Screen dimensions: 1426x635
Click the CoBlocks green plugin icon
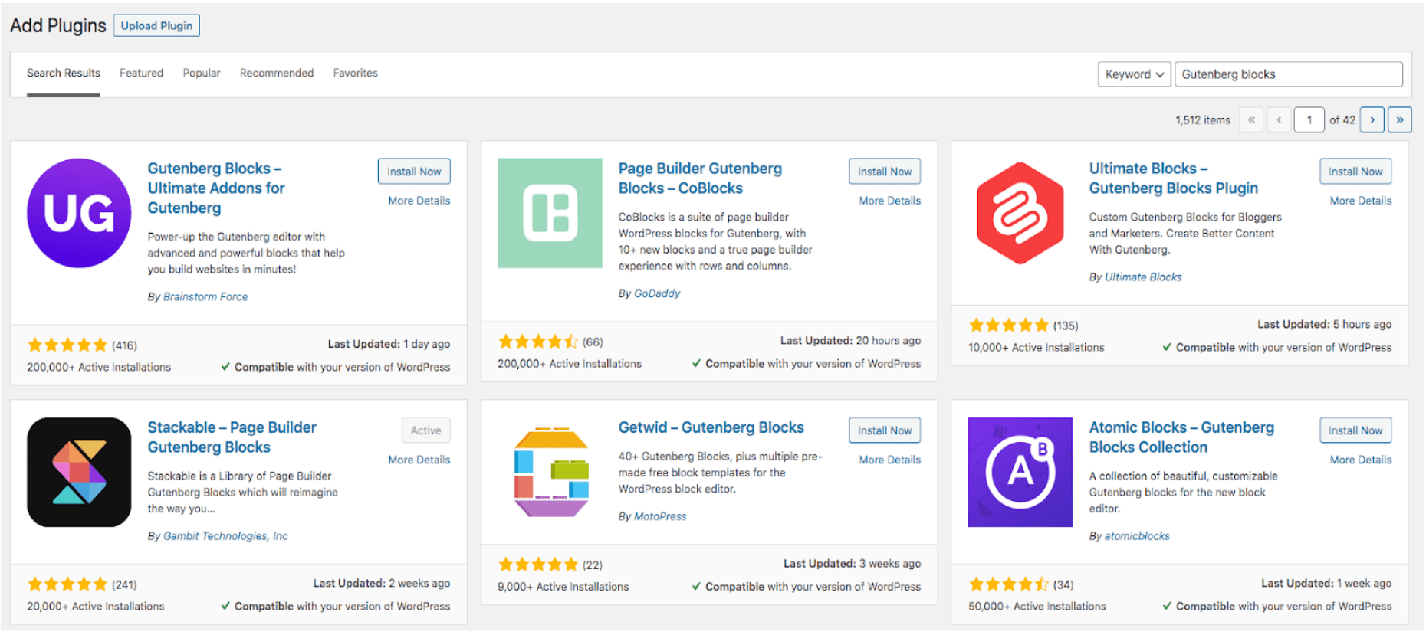(x=550, y=213)
